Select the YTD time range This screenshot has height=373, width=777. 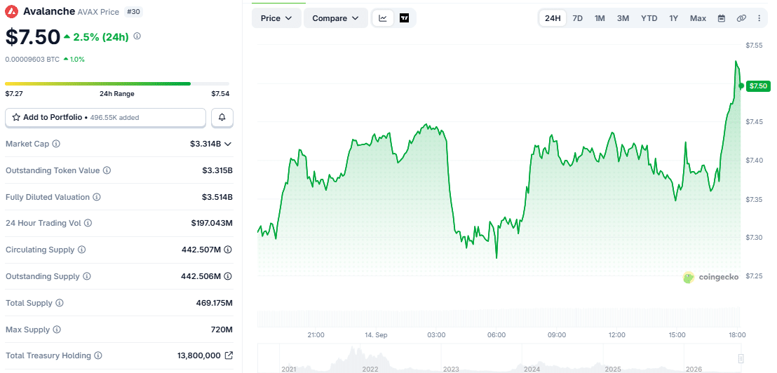(649, 18)
